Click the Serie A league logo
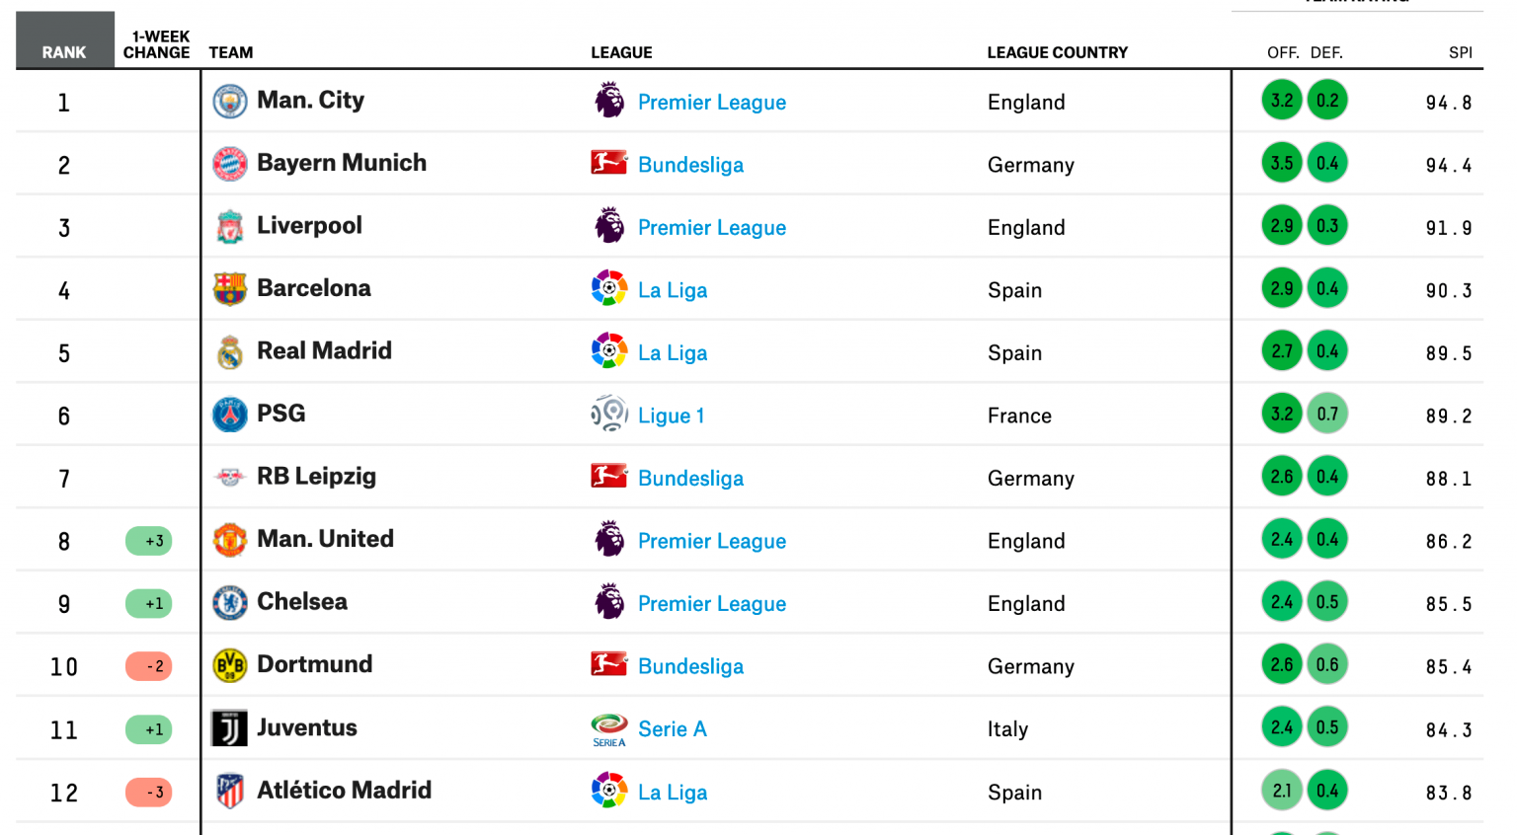The image size is (1517, 835). 609,729
